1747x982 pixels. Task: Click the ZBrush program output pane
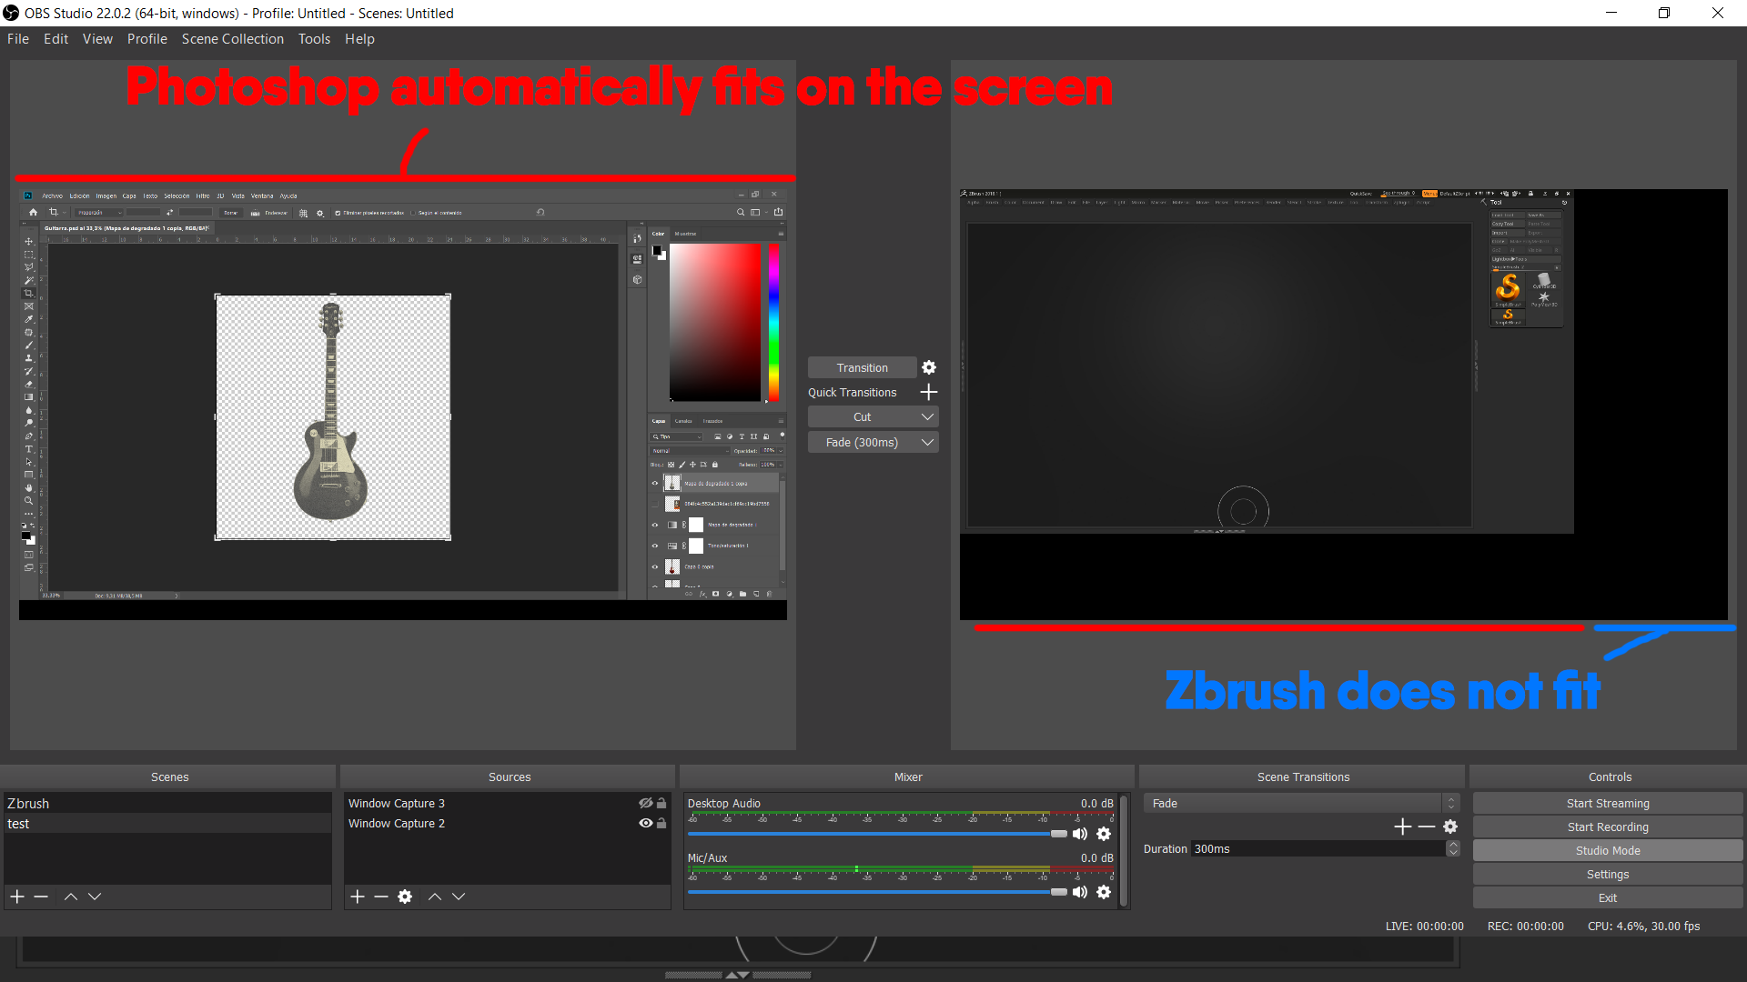pos(1344,405)
